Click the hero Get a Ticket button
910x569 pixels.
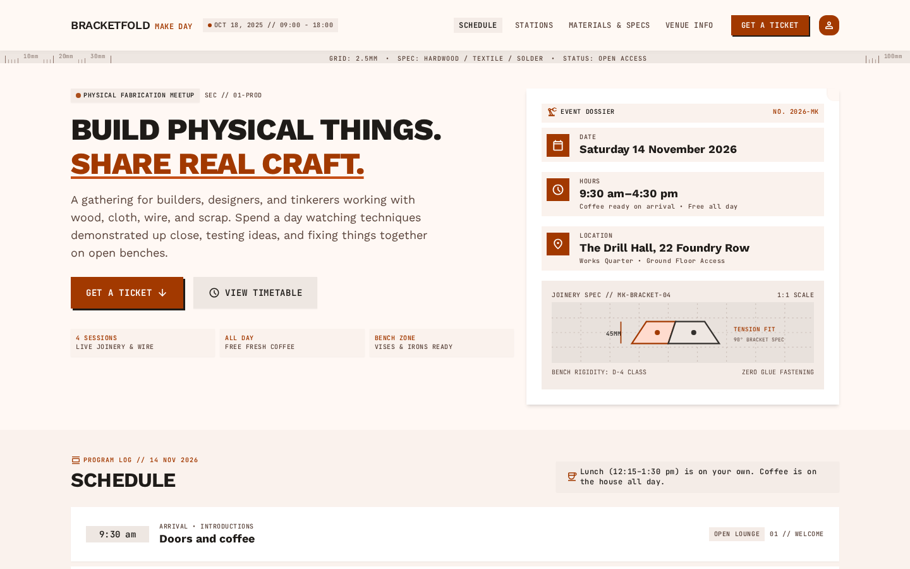127,293
